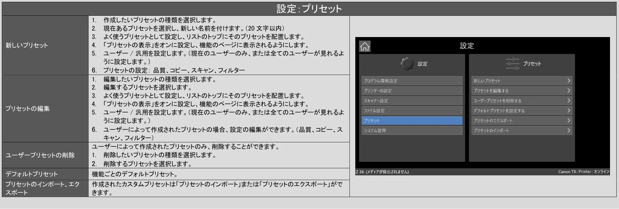This screenshot has height=209, width=619.
Task: Open システム管理 menu entry
Action: (x=412, y=130)
